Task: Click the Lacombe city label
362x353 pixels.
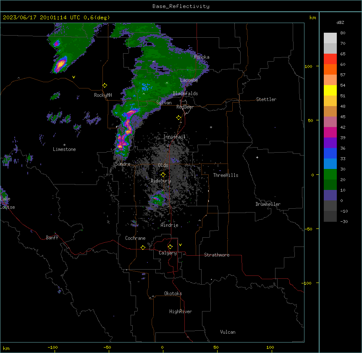Action: (x=189, y=80)
